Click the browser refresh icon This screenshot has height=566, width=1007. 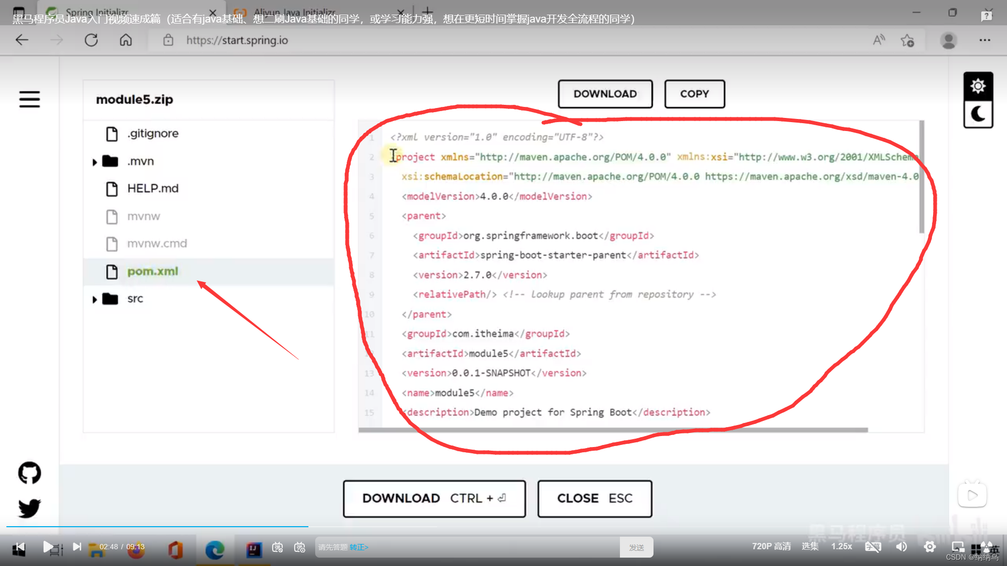tap(91, 39)
